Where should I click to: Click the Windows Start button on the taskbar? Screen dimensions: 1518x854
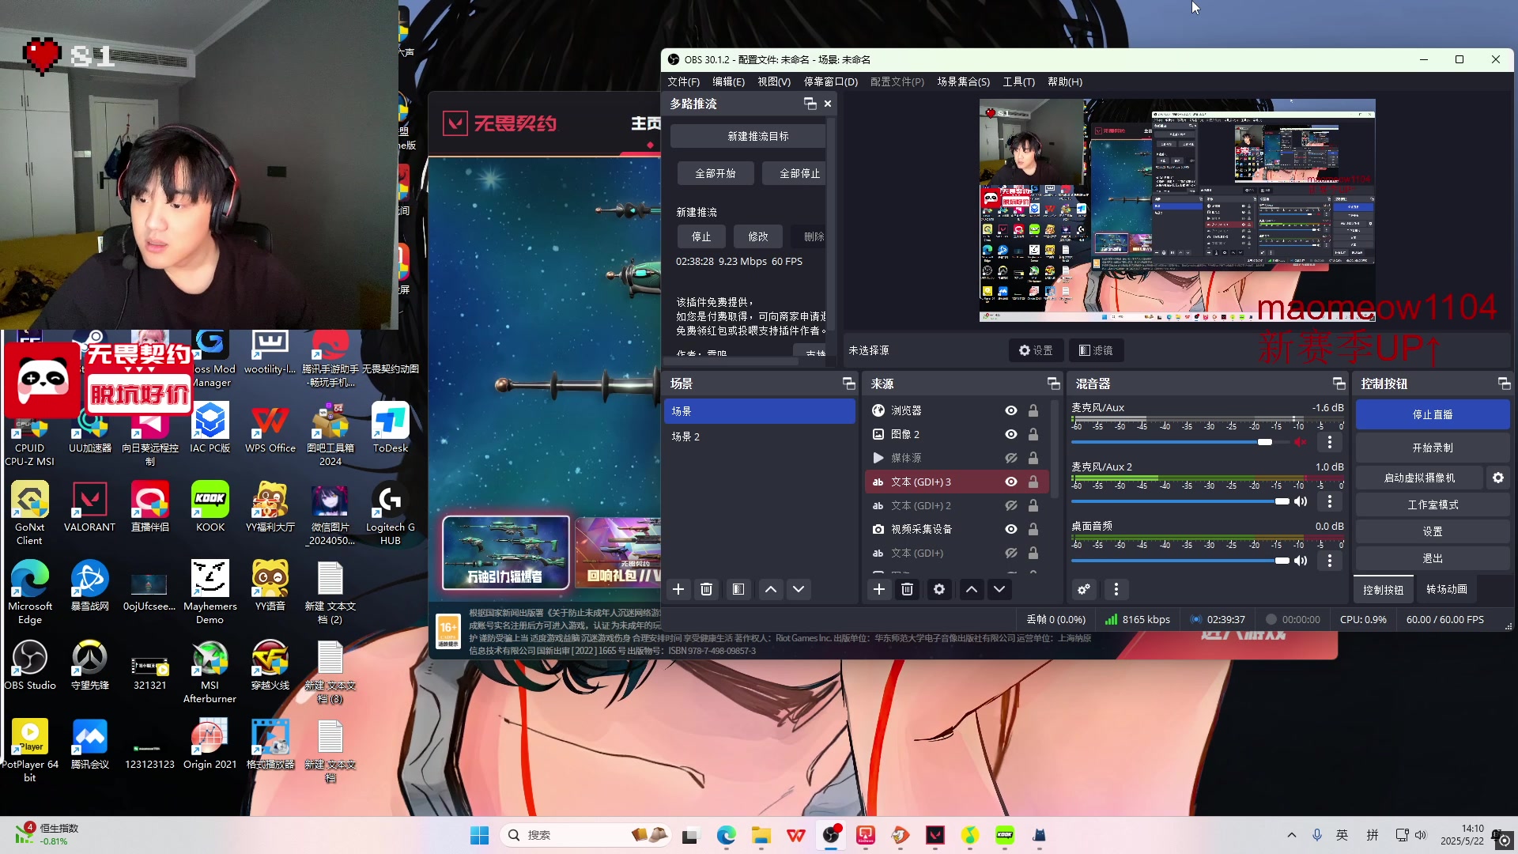coord(480,835)
